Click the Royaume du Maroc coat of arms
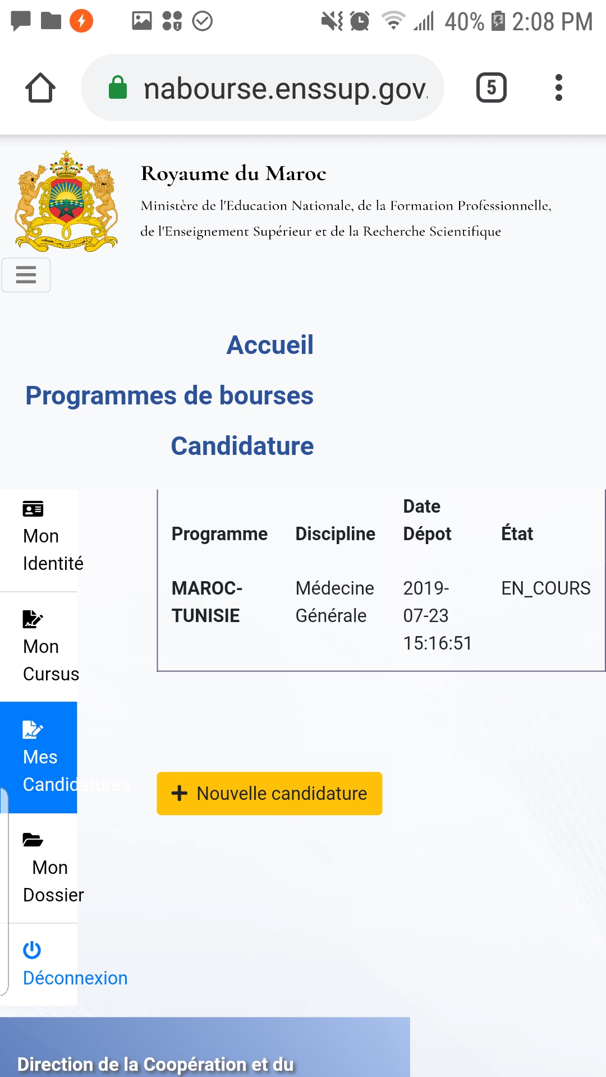 (66, 201)
